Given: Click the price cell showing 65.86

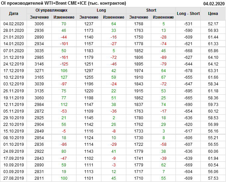Looking at the screenshot, I should [x=213, y=50].
